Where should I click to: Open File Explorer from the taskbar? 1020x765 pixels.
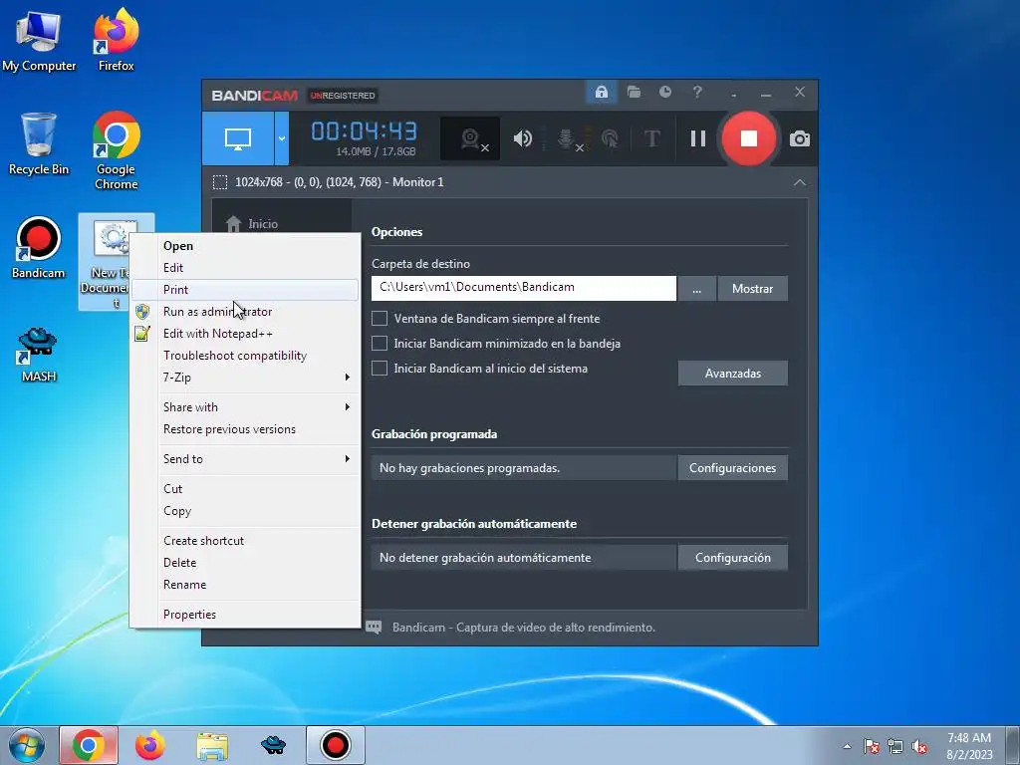(x=212, y=745)
